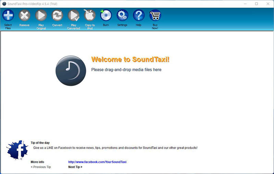This screenshot has height=174, width=274.
Task: Open the Settings gears icon
Action: [x=122, y=15]
